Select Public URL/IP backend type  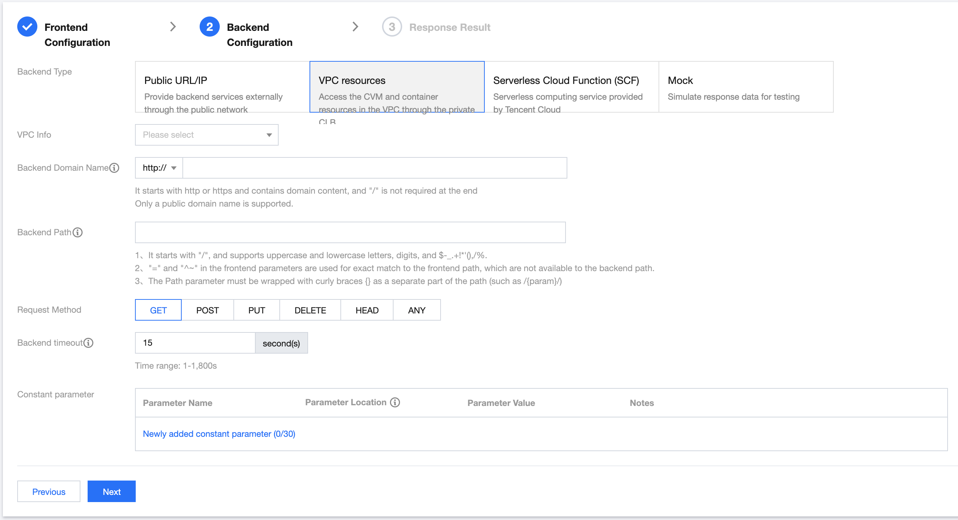222,87
